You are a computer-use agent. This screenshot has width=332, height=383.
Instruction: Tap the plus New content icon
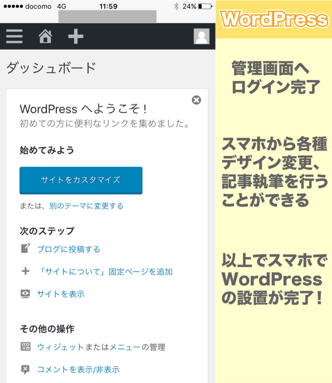coord(76,36)
